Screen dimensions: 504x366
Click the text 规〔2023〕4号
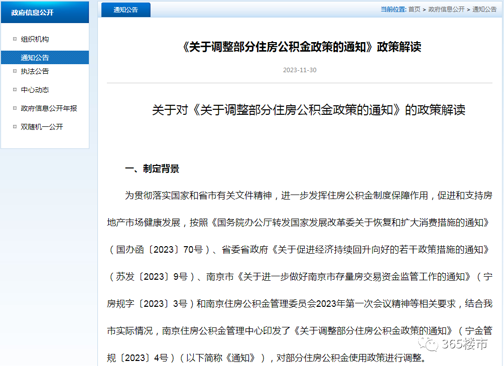[138, 357]
